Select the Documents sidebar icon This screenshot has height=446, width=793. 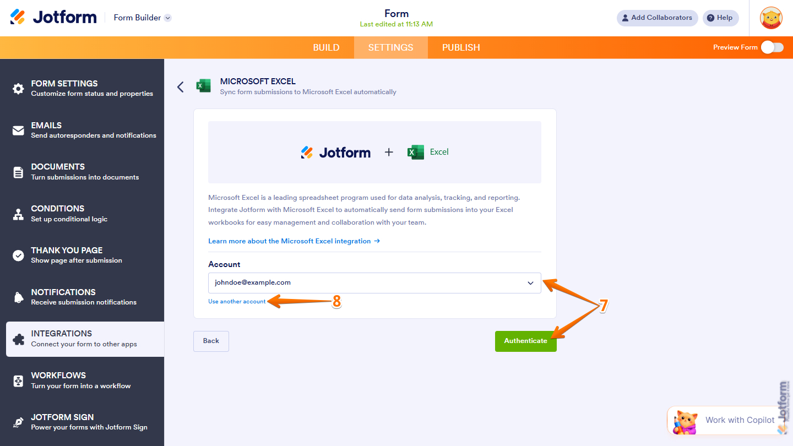coord(18,172)
